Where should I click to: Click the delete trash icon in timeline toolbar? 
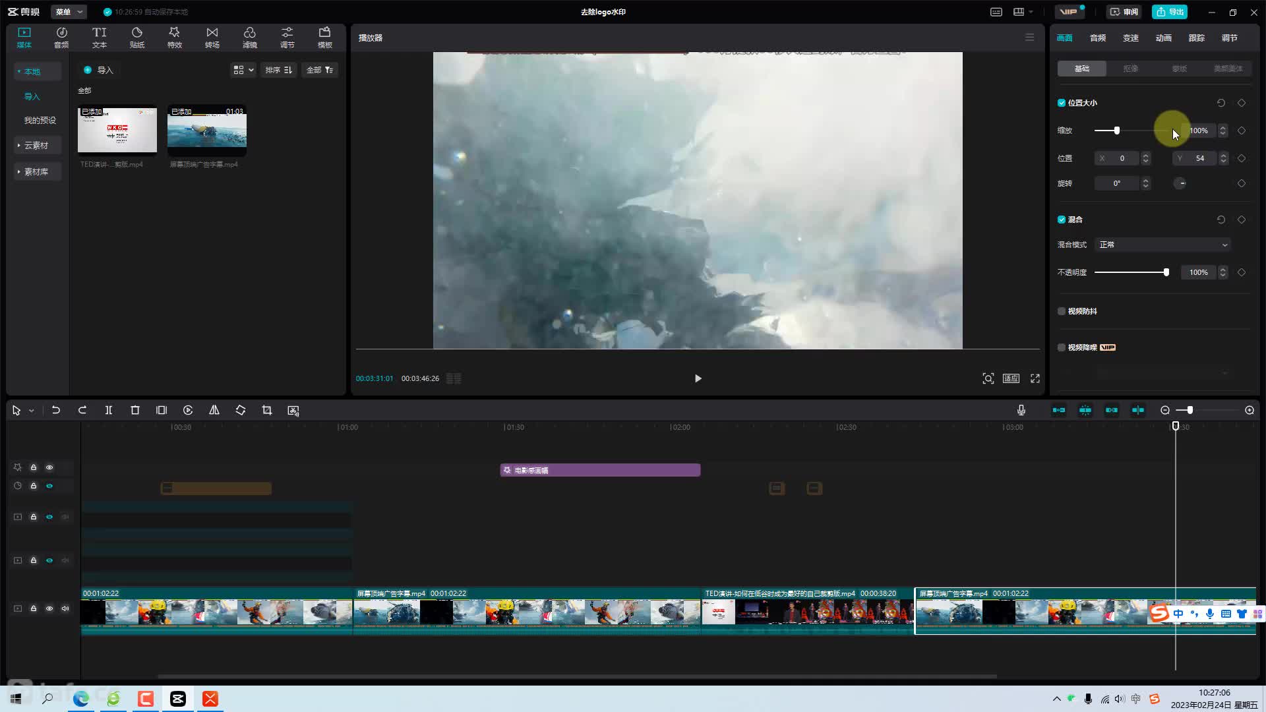tap(135, 410)
